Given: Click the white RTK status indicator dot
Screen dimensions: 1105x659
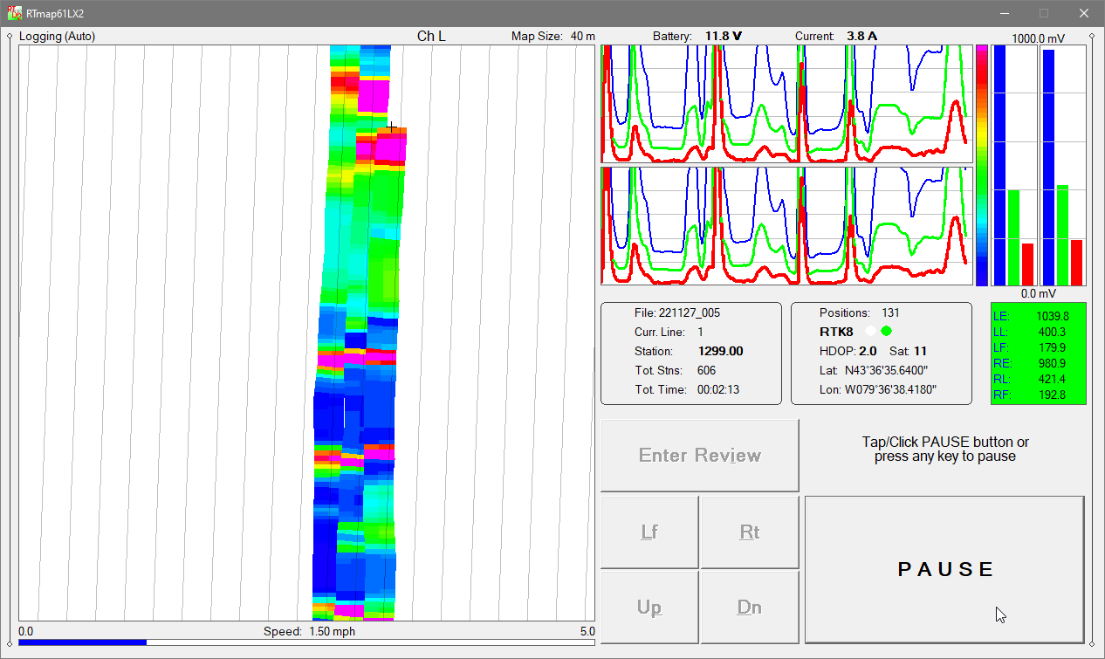Looking at the screenshot, I should [x=870, y=332].
